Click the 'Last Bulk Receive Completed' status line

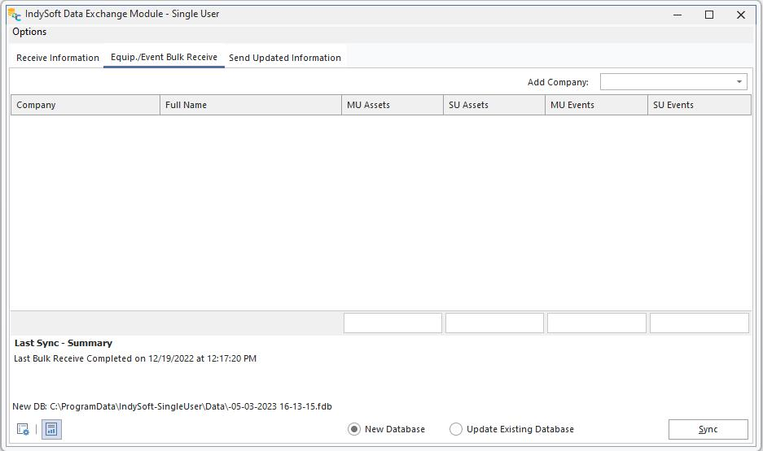click(x=135, y=358)
